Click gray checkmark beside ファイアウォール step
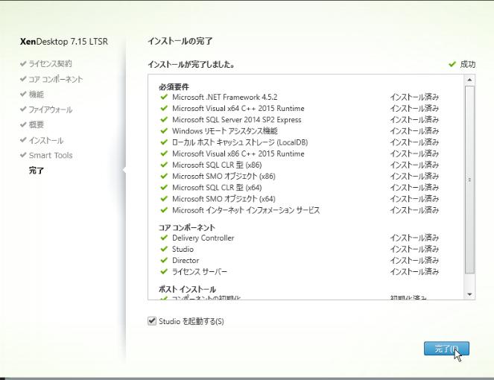The image size is (494, 380). point(23,110)
